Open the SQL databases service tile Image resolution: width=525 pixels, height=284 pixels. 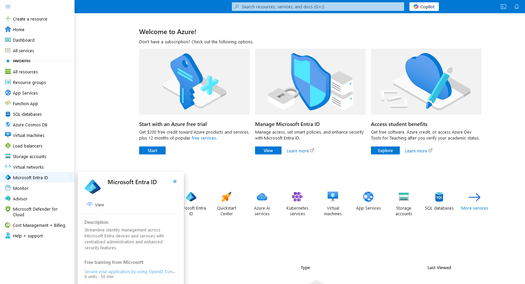439,197
